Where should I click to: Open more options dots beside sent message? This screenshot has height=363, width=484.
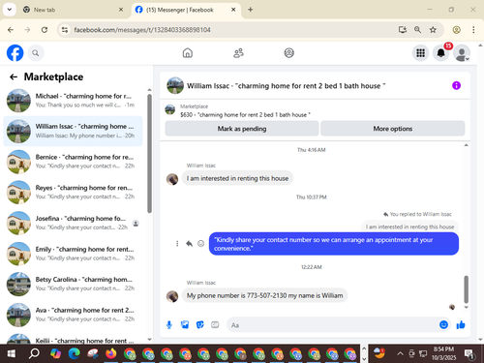(177, 243)
